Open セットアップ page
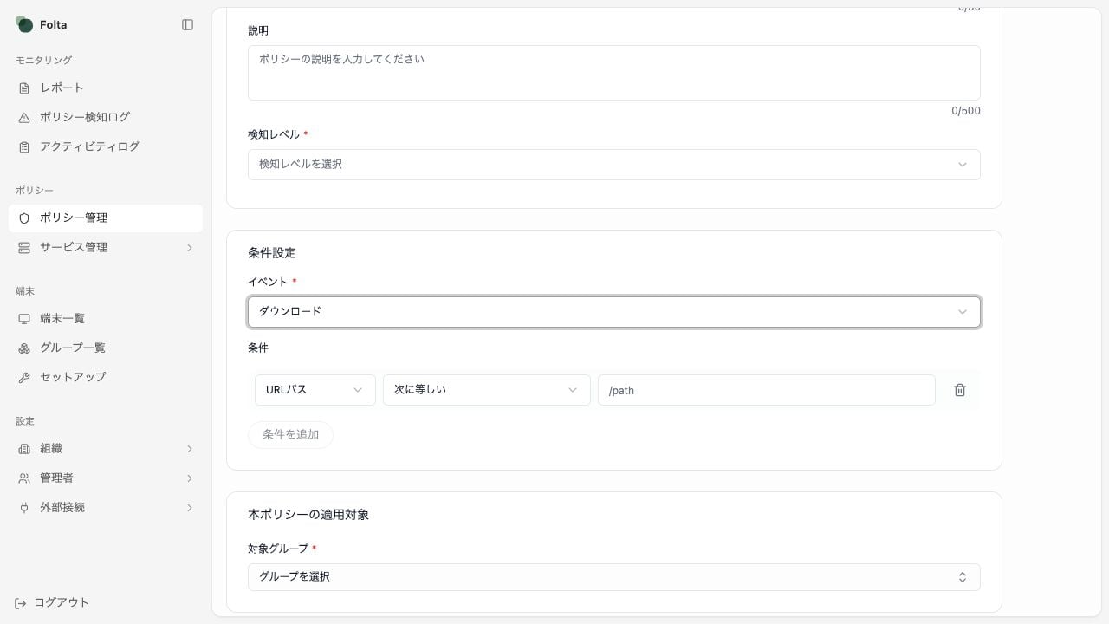 (x=106, y=378)
